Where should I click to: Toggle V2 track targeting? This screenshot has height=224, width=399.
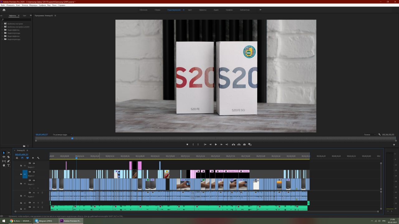25,174
